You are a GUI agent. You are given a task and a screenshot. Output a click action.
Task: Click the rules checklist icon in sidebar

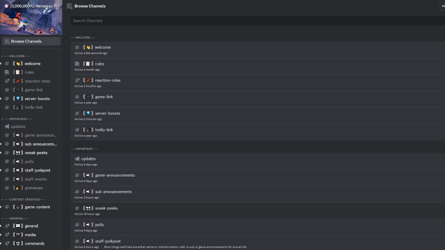point(7,72)
